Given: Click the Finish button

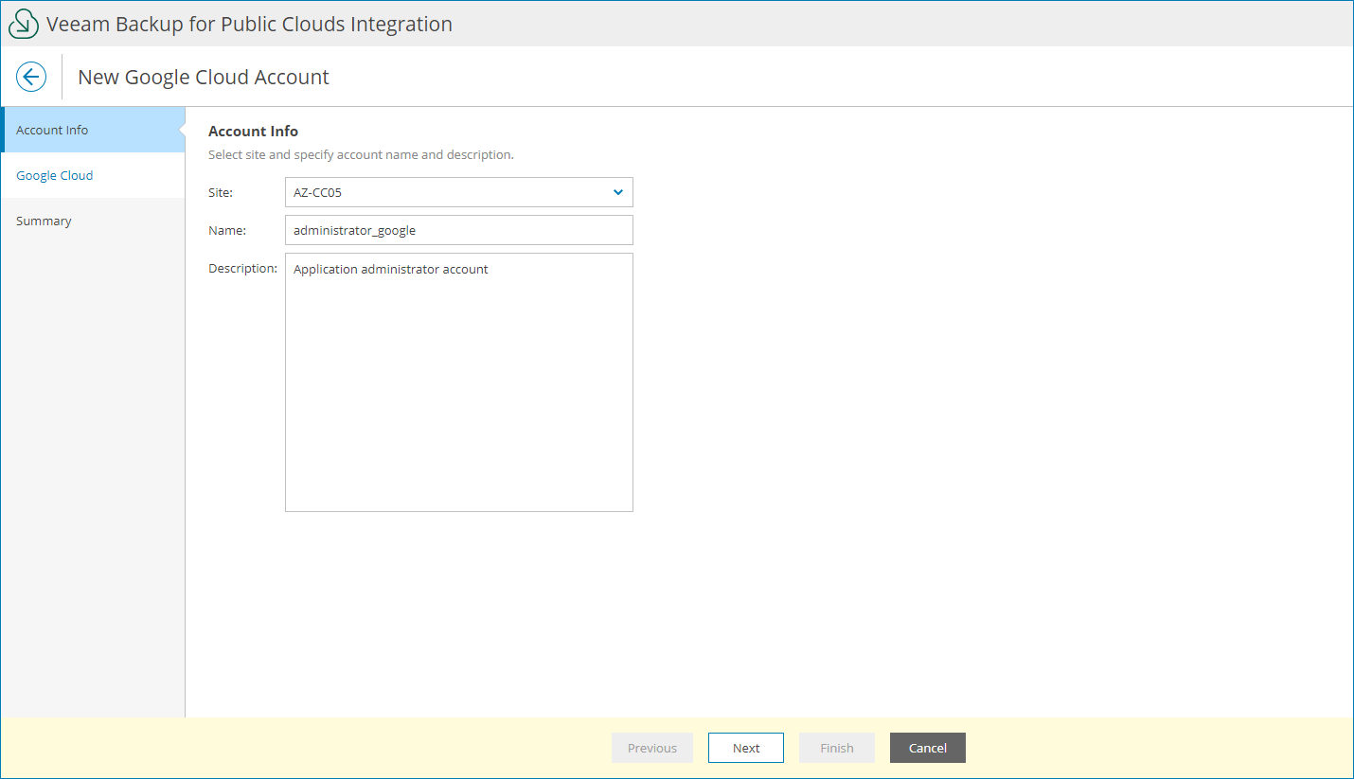Looking at the screenshot, I should point(836,748).
